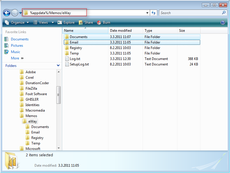Screen dimensions: 230x173
Task: Open Documents favorite link
Action: click(x=20, y=39)
